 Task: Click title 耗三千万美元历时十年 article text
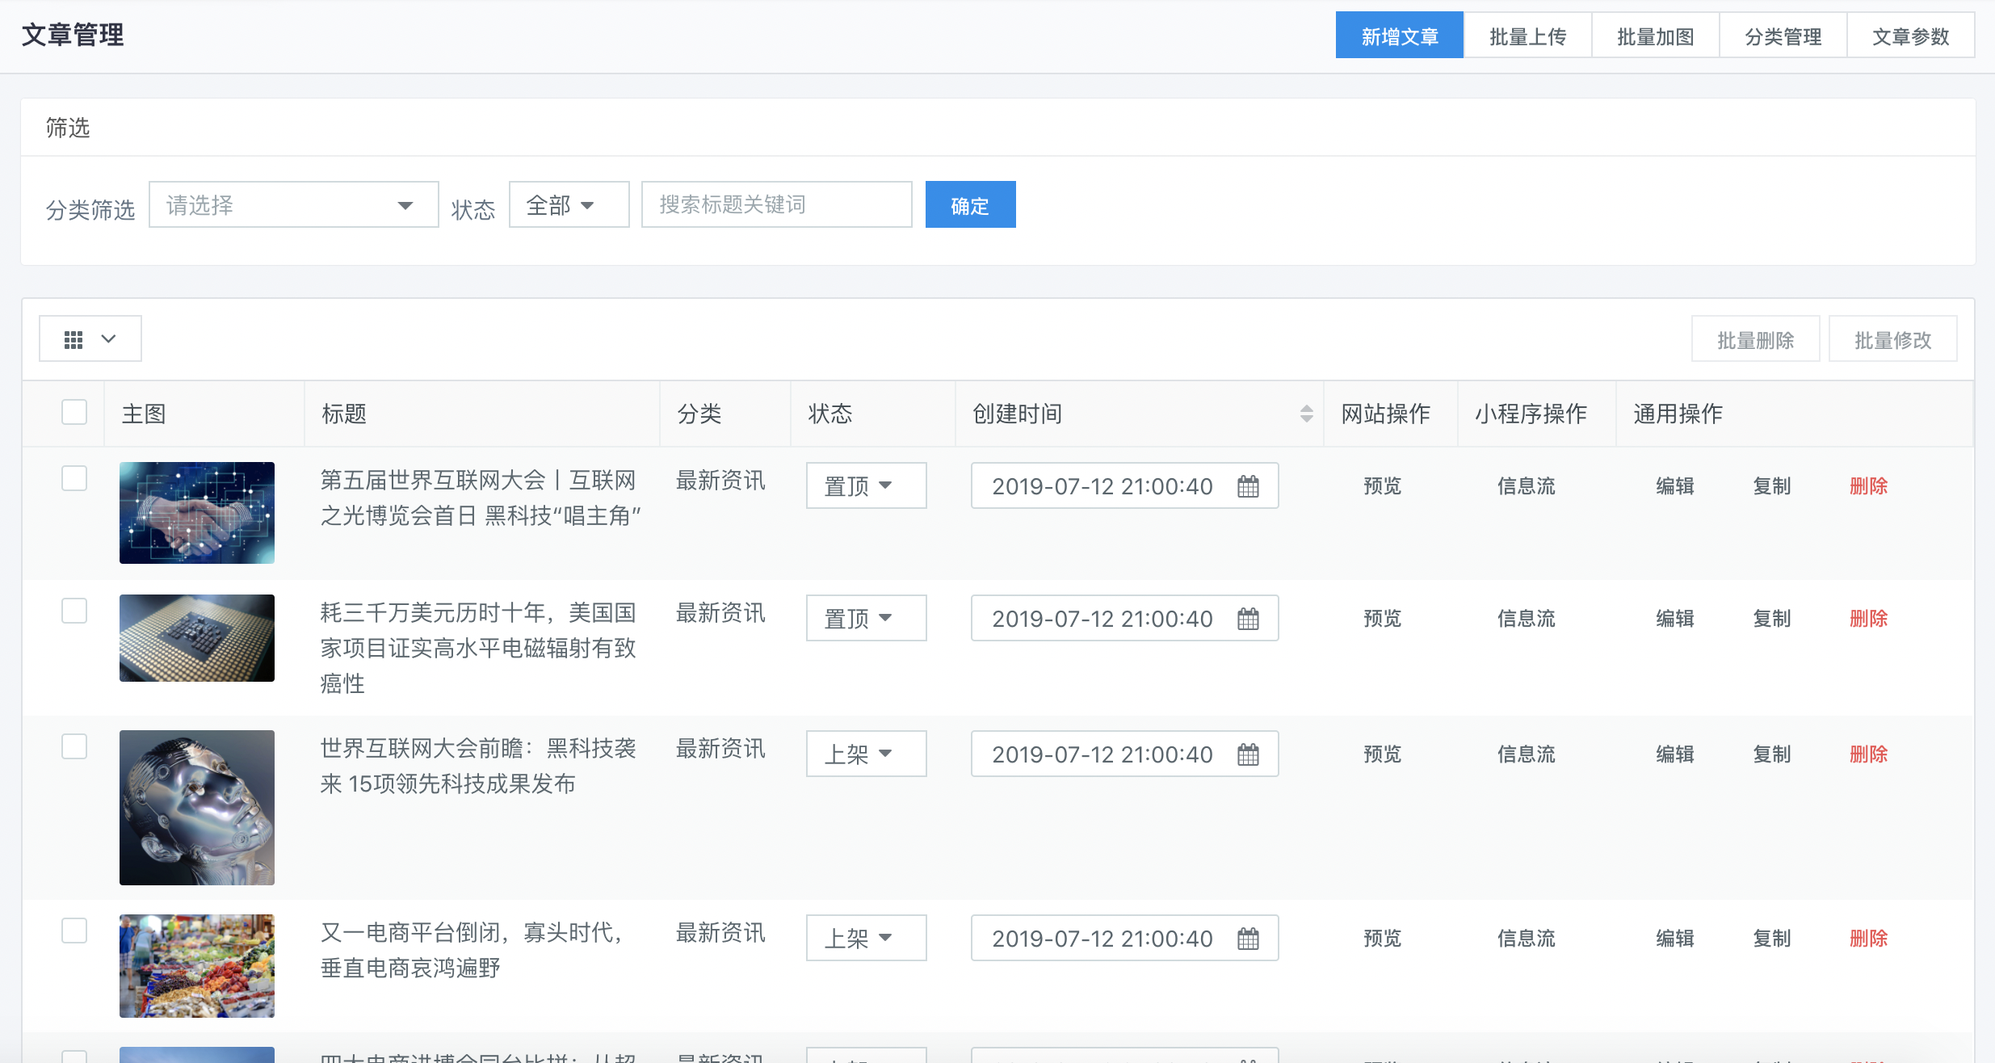pyautogui.click(x=478, y=648)
